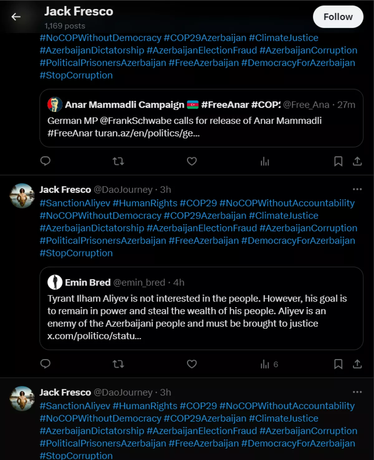Like the post quoting Emin Bred
The width and height of the screenshot is (374, 460).
click(x=192, y=364)
